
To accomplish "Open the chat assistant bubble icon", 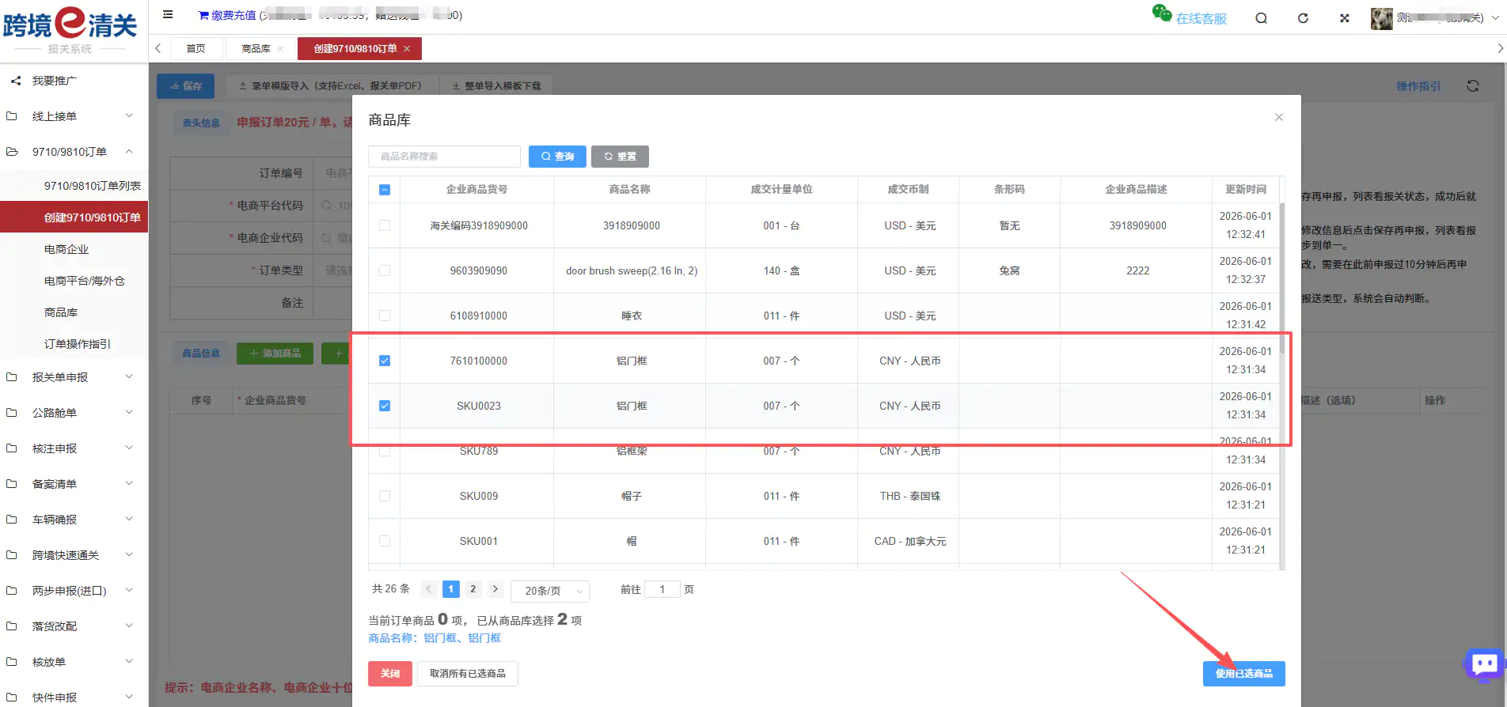I will tap(1484, 664).
